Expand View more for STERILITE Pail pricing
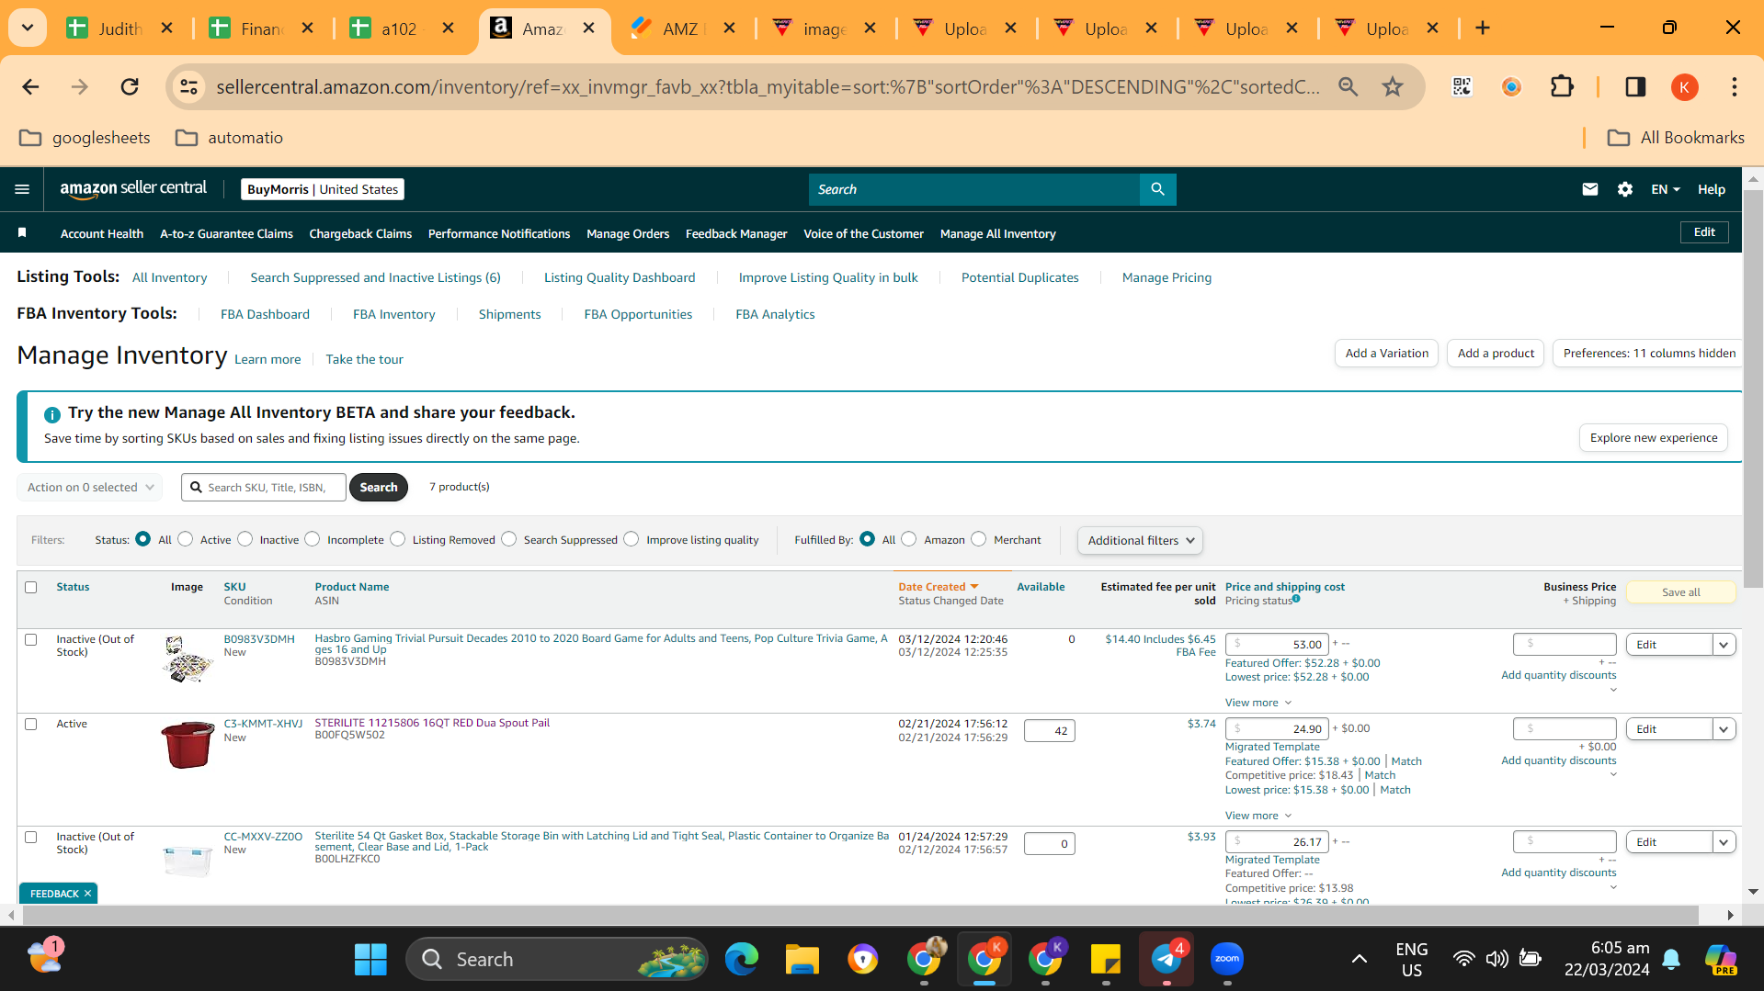This screenshot has width=1764, height=991. (1258, 816)
